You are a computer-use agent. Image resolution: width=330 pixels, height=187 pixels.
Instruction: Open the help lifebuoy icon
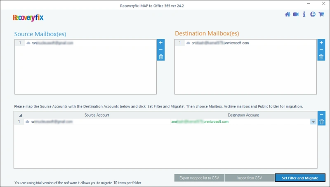click(x=313, y=14)
